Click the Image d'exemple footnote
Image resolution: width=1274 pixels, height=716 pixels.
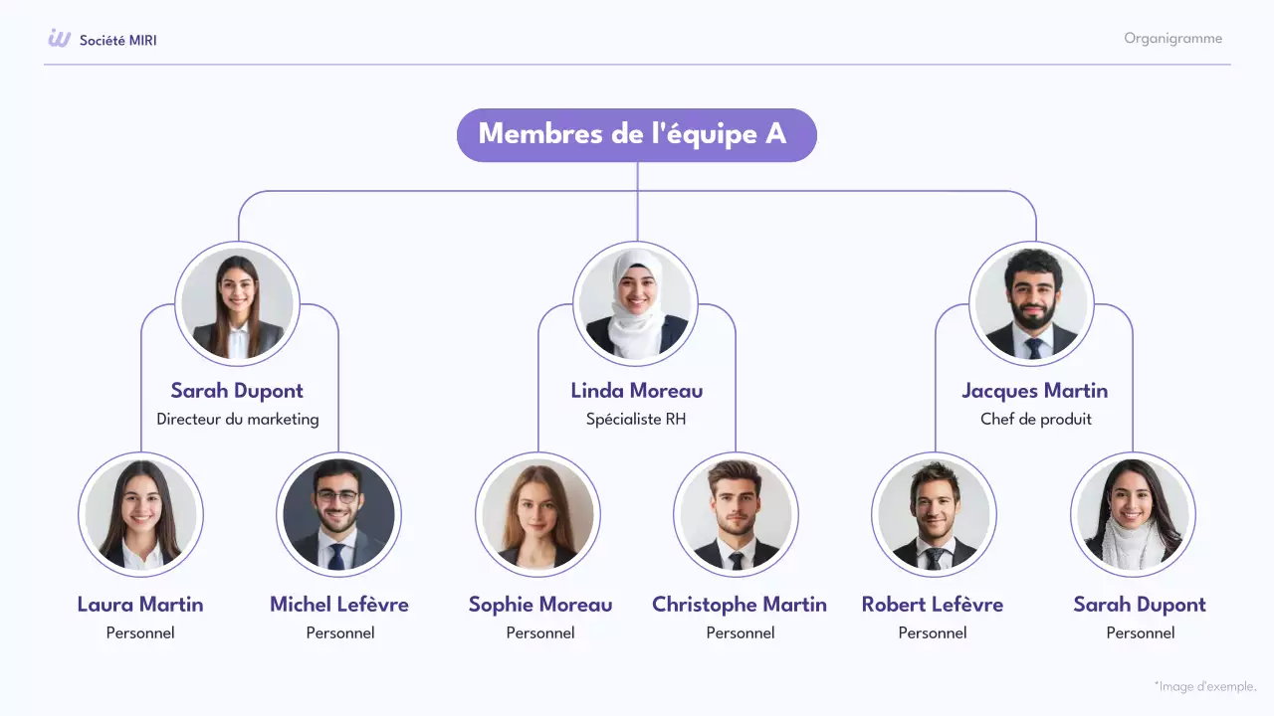(1205, 686)
